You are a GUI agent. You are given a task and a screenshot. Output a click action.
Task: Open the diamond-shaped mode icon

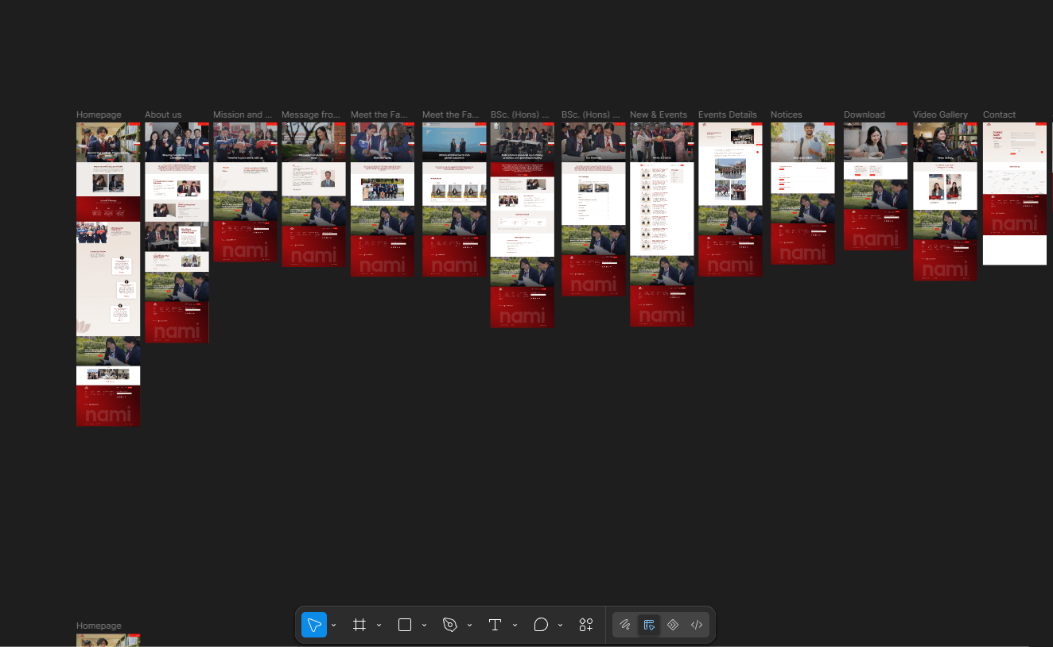pyautogui.click(x=673, y=625)
